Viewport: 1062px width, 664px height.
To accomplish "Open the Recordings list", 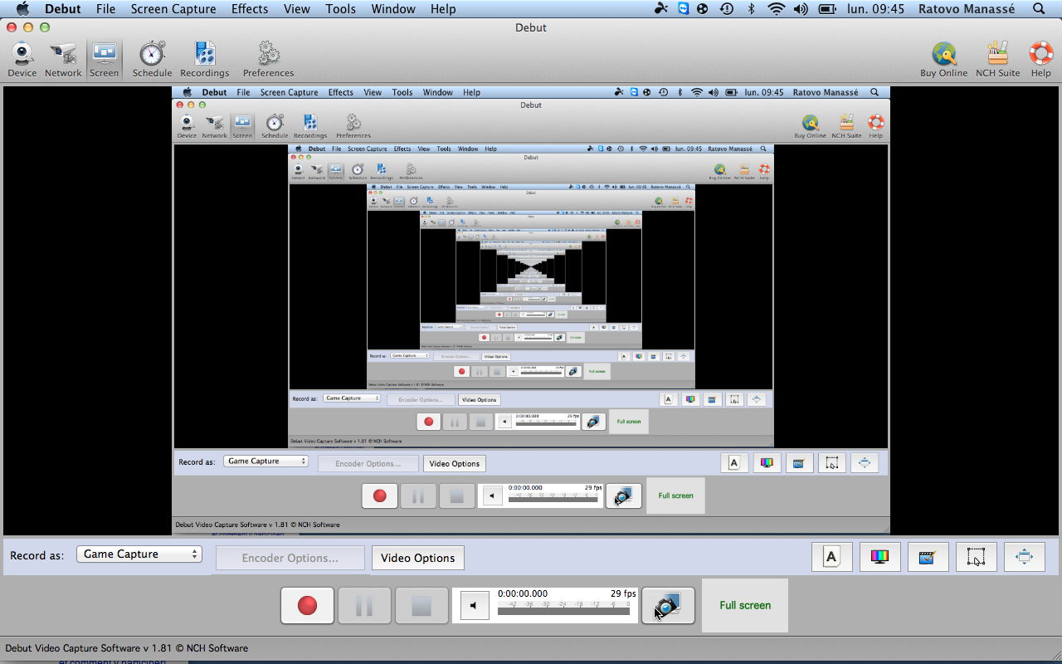I will click(205, 59).
